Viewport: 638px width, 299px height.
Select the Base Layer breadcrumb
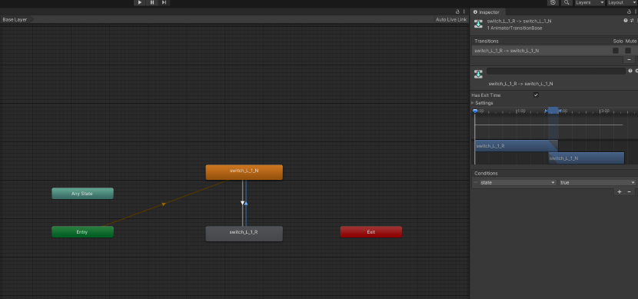(16, 19)
